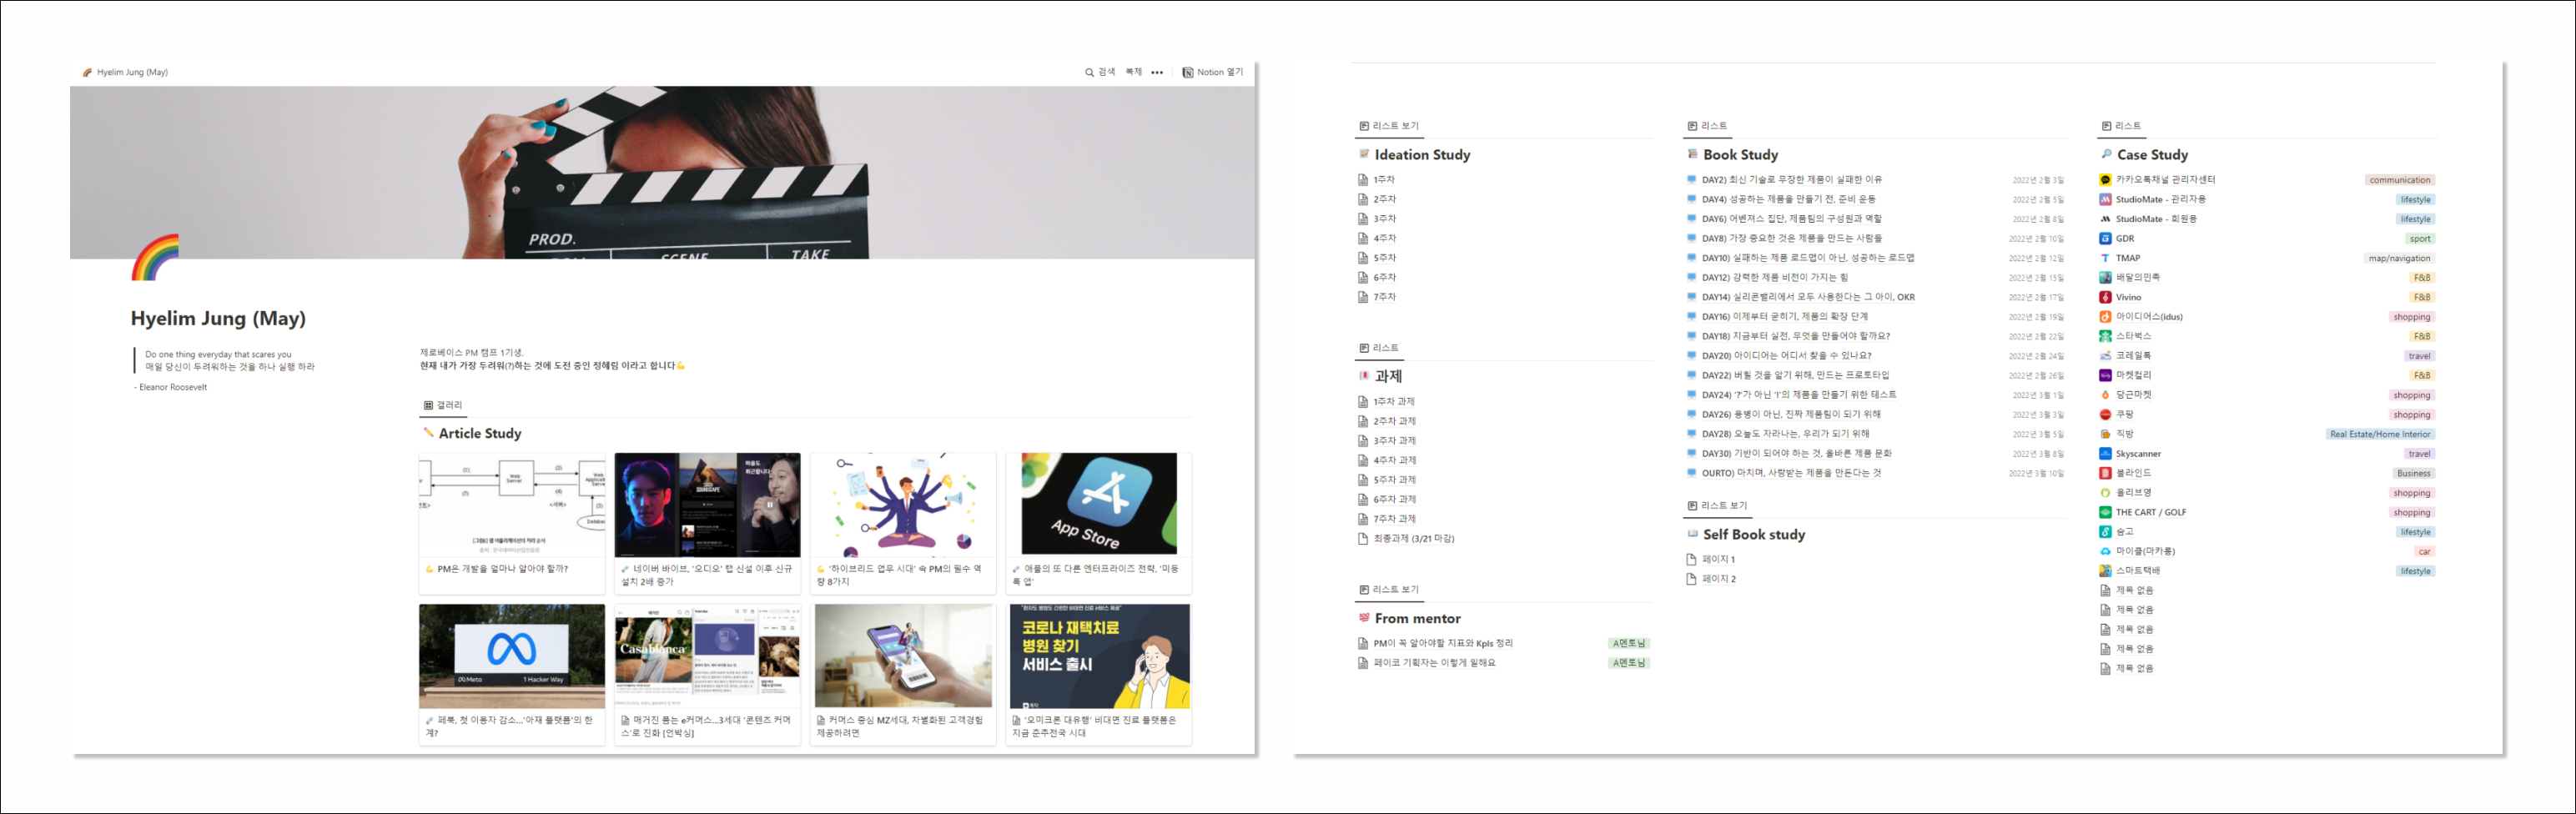This screenshot has width=2576, height=814.
Task: Open DAY2) 최신 기술로 무장한 제품 entry
Action: [x=1792, y=180]
